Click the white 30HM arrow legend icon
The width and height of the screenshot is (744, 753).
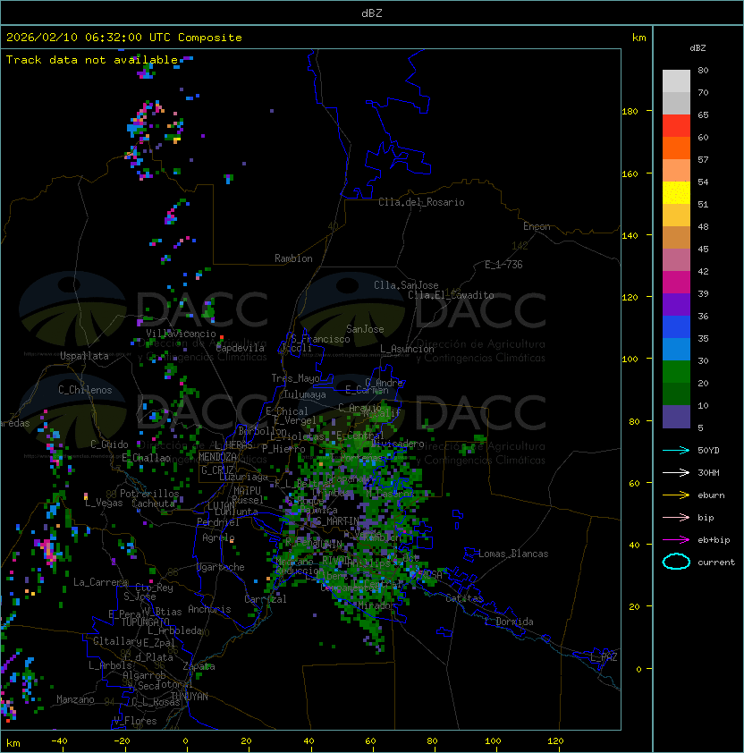tap(676, 472)
